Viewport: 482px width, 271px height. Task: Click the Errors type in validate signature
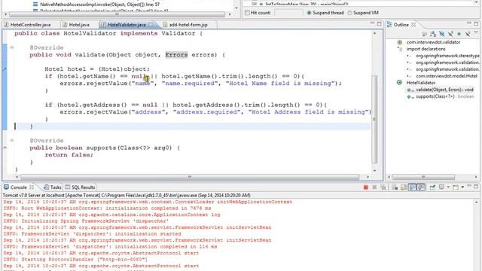coord(176,55)
